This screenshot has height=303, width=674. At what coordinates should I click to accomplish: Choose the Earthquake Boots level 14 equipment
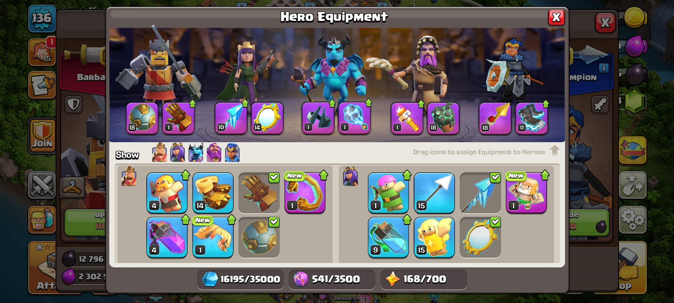(213, 193)
